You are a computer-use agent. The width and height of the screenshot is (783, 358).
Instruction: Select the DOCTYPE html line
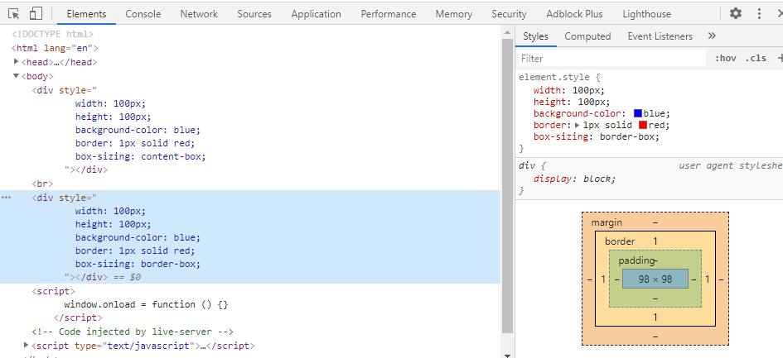(x=52, y=35)
